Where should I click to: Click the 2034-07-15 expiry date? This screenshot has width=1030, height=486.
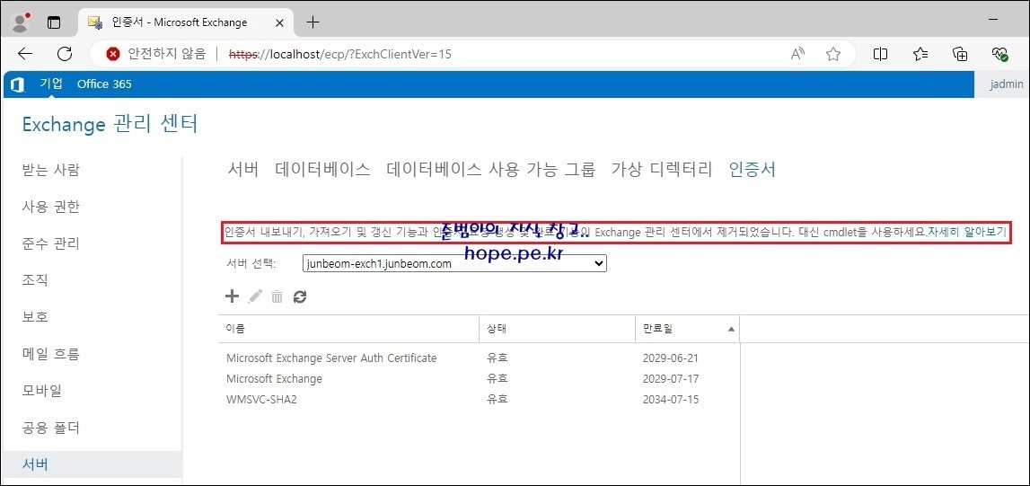point(671,399)
